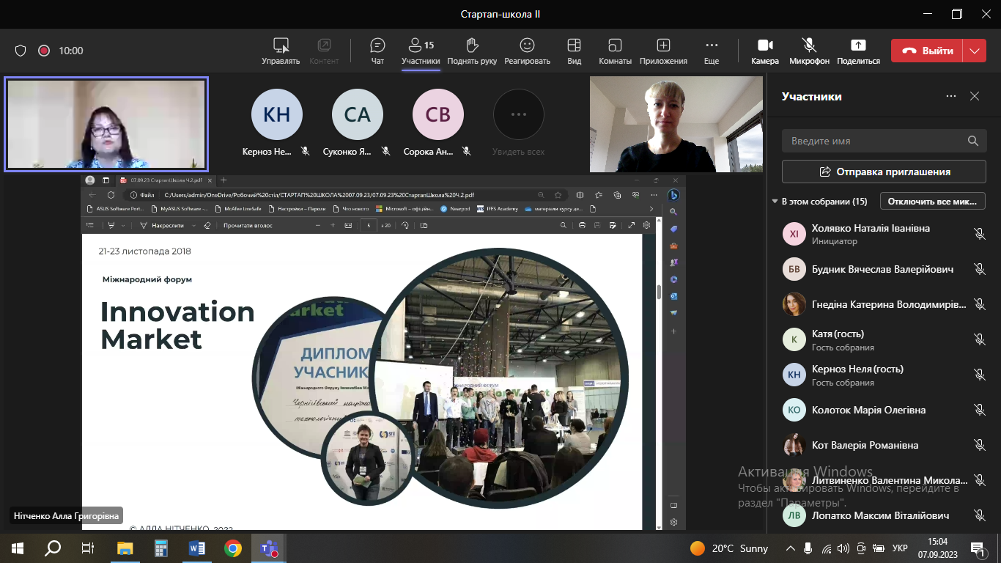The image size is (1001, 563).
Task: Click the 'Введите имя' search field
Action: [872, 141]
